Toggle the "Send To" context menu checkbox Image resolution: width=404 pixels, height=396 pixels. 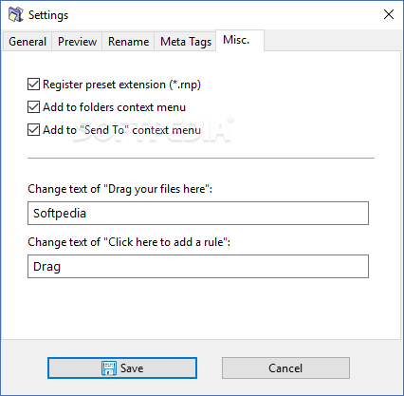[x=33, y=130]
